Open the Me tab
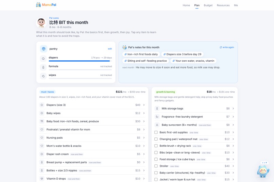Viewport: 274px width, 182px height. (236, 5)
